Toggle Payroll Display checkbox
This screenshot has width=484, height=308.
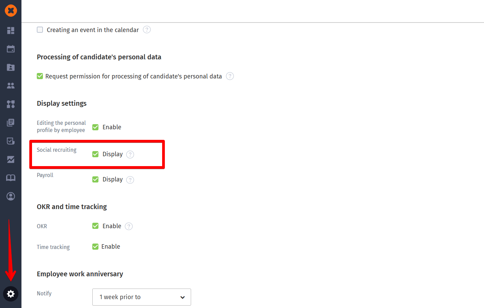coord(95,179)
